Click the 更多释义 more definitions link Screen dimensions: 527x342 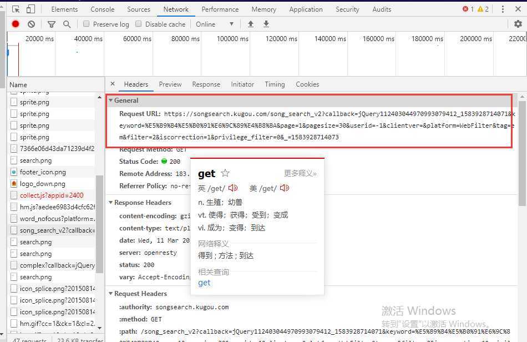(300, 173)
